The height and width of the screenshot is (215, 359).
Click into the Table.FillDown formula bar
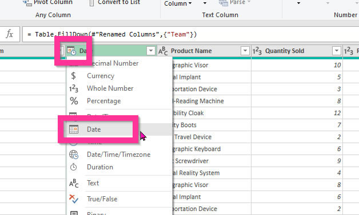pos(190,34)
